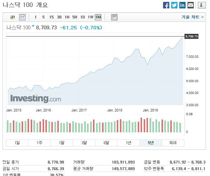Select the 5H interval
Viewport: 210px width, 176px height.
click(75, 17)
